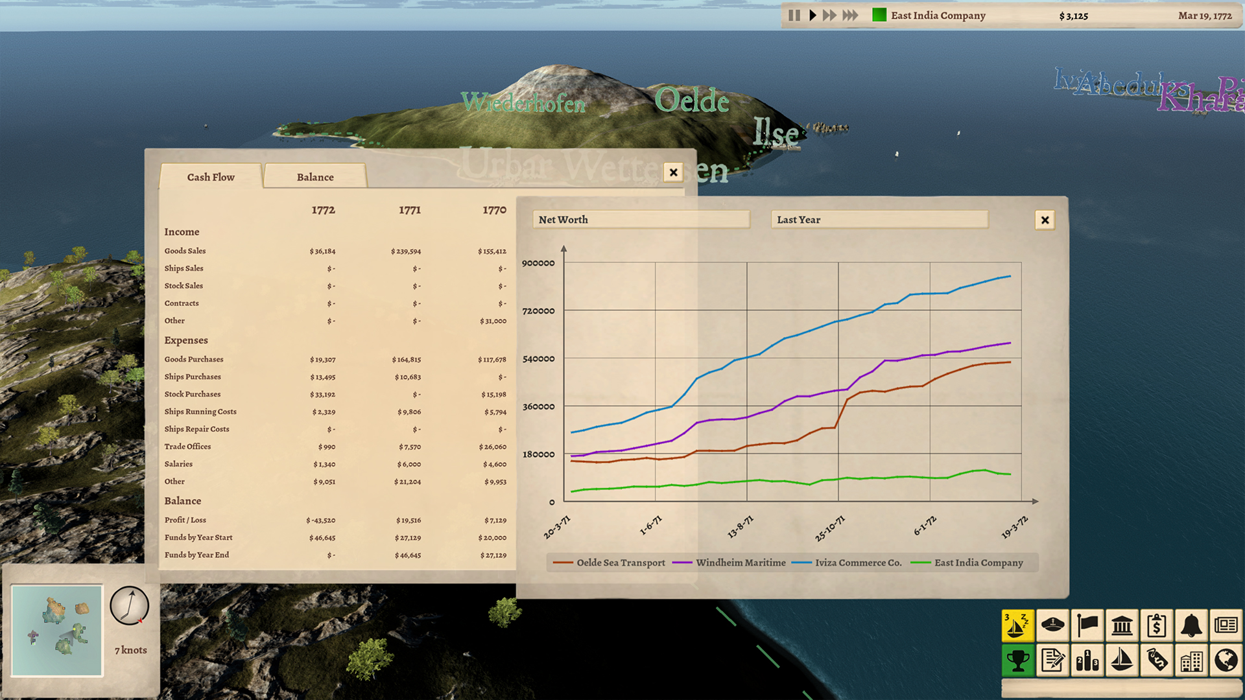This screenshot has width=1245, height=700.
Task: Click the flag missions icon
Action: point(1087,626)
